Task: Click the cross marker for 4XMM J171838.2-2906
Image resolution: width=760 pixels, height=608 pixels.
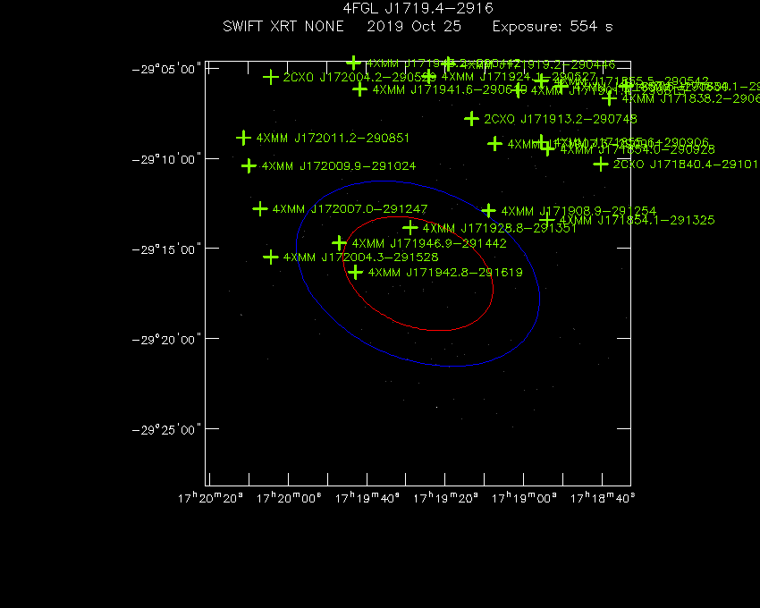Action: (x=609, y=99)
